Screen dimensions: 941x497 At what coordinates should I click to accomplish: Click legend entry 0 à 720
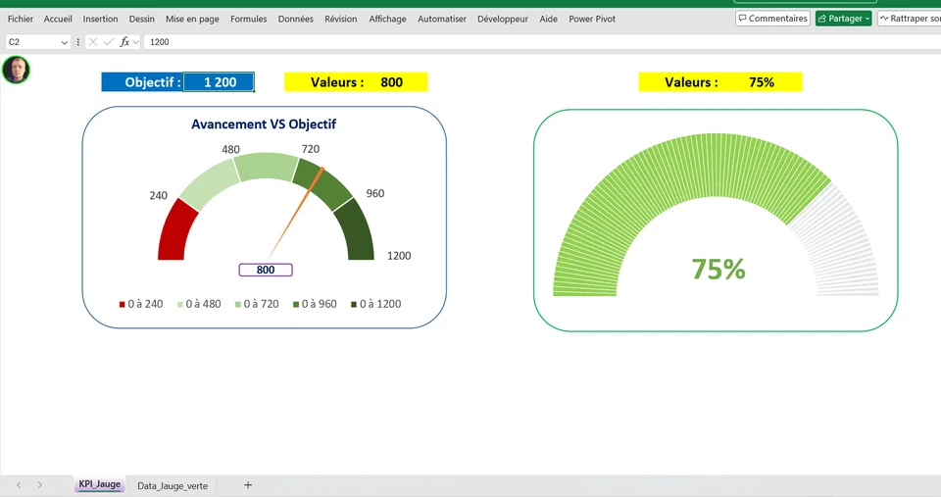[257, 304]
